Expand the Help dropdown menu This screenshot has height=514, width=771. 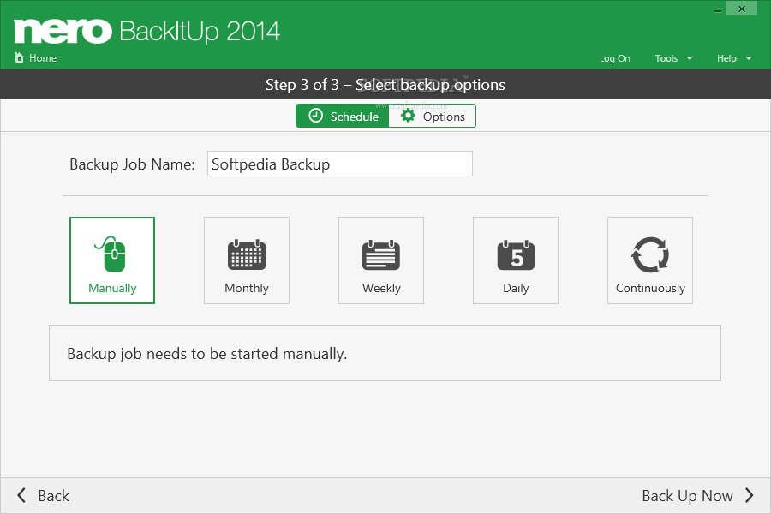(x=734, y=58)
